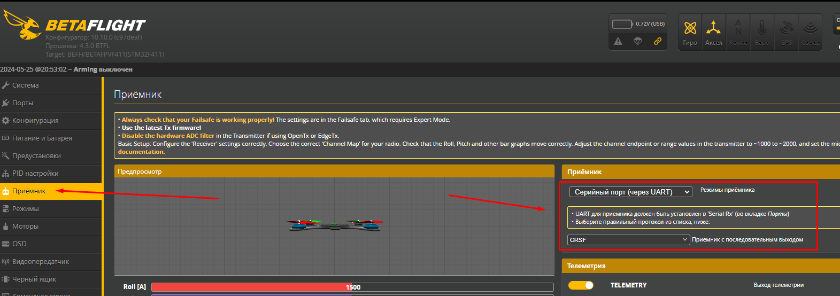
Task: Disable the TELEMETRY toggle switch
Action: (581, 285)
